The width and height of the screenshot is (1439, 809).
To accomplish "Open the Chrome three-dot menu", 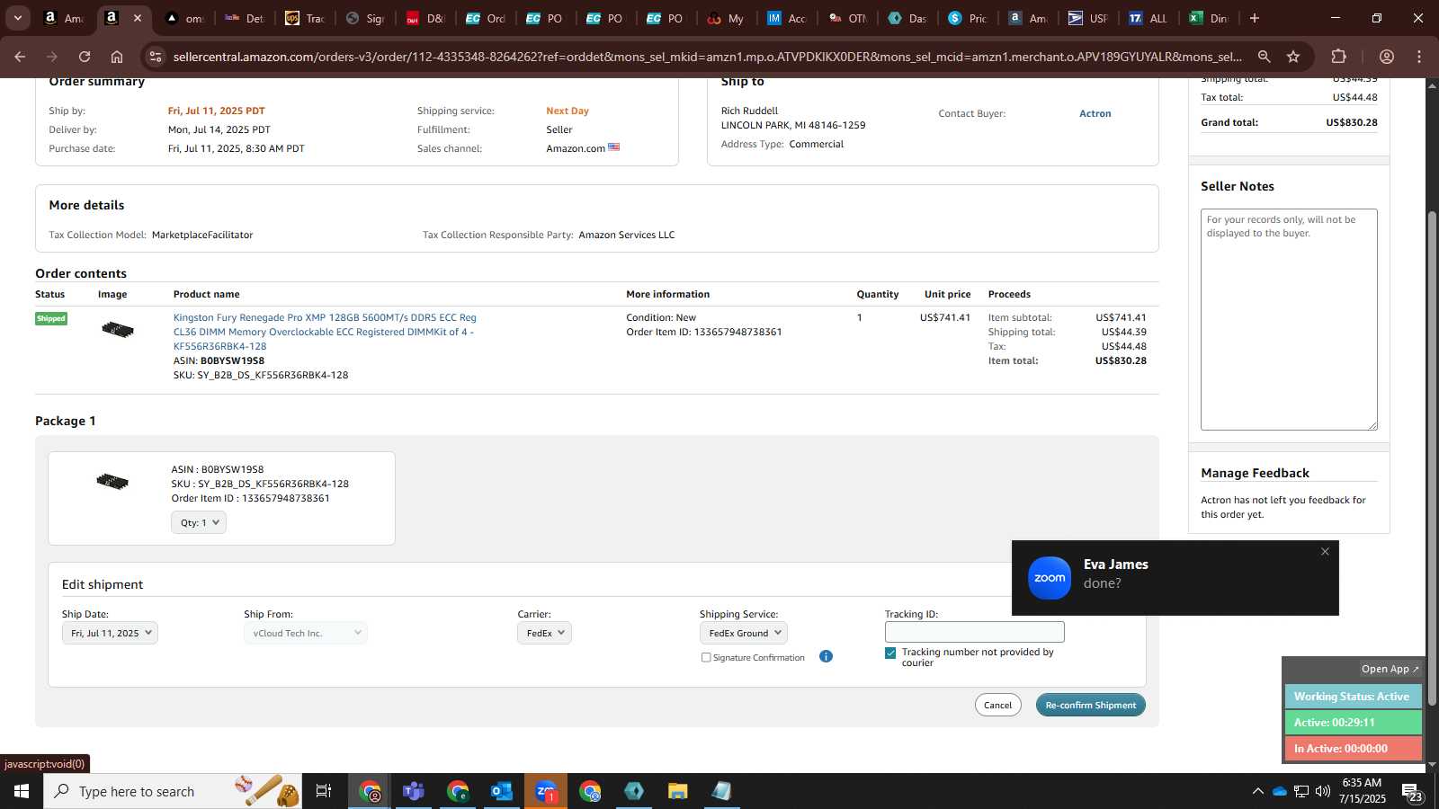I will pyautogui.click(x=1419, y=57).
